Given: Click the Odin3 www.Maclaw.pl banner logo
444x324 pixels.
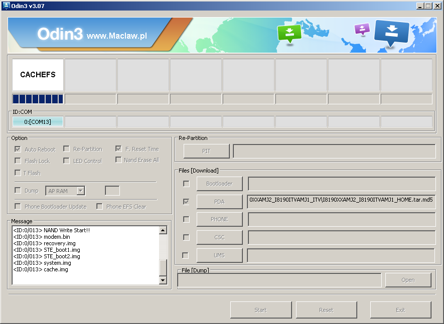Looking at the screenshot, I should (x=92, y=34).
